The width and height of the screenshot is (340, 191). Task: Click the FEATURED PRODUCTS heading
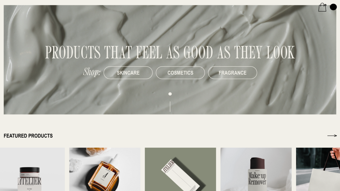(x=28, y=136)
